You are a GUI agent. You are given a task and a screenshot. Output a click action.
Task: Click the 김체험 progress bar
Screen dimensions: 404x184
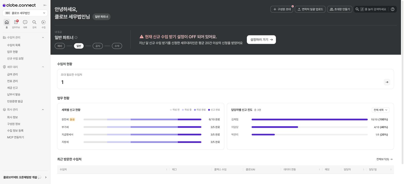tap(309, 120)
